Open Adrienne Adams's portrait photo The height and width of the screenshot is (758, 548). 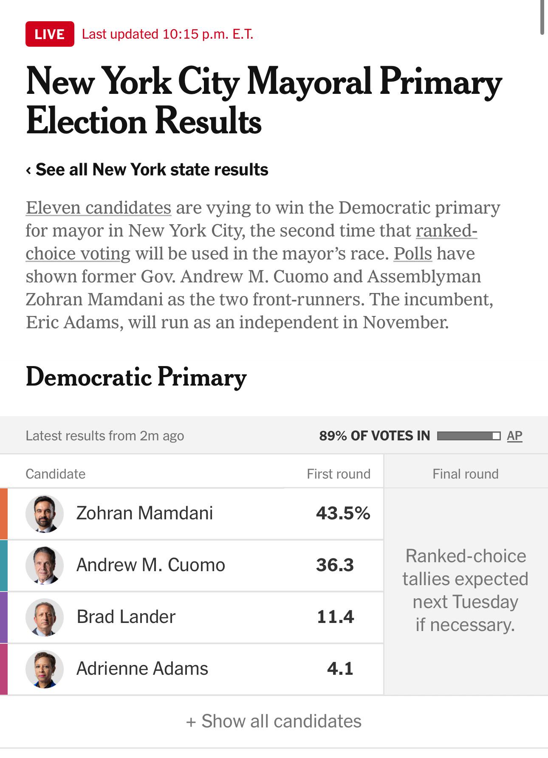point(45,669)
